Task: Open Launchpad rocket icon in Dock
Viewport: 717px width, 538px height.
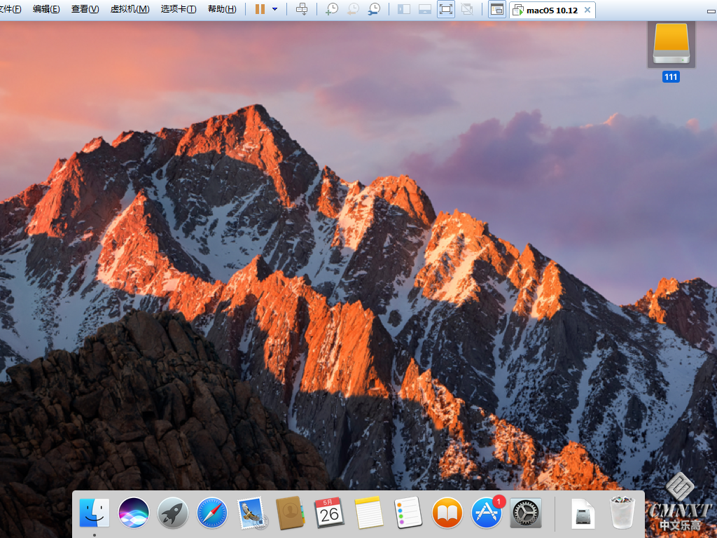Action: click(172, 513)
